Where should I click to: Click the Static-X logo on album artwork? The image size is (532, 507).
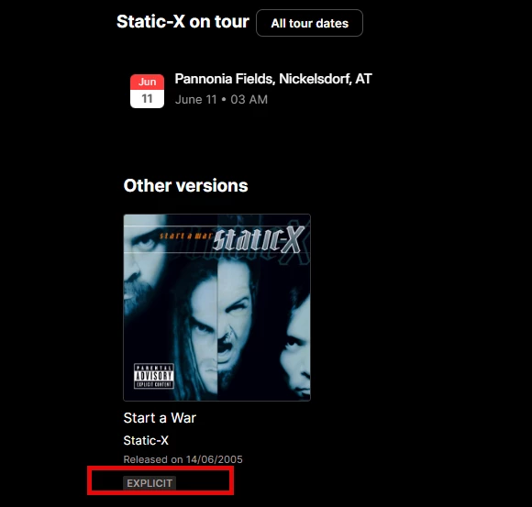pos(259,239)
